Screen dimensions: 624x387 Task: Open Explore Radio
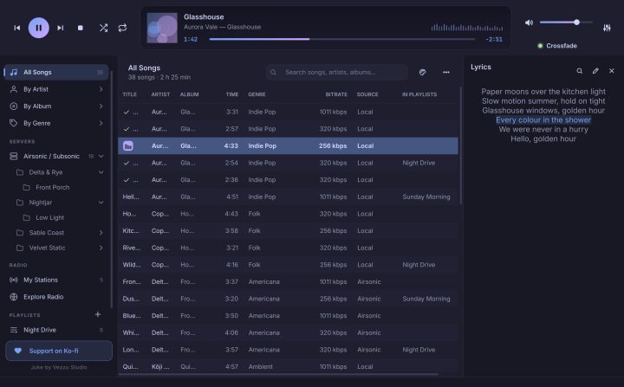click(56, 297)
